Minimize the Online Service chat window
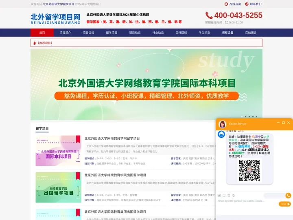293x220 pixels. tap(278, 123)
